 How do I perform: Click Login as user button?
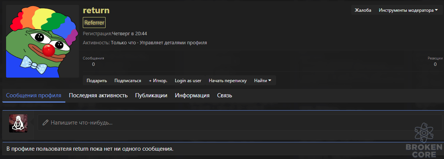[188, 81]
